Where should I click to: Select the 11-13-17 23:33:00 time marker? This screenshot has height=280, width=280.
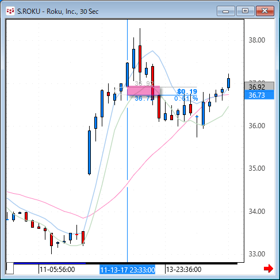(x=128, y=270)
